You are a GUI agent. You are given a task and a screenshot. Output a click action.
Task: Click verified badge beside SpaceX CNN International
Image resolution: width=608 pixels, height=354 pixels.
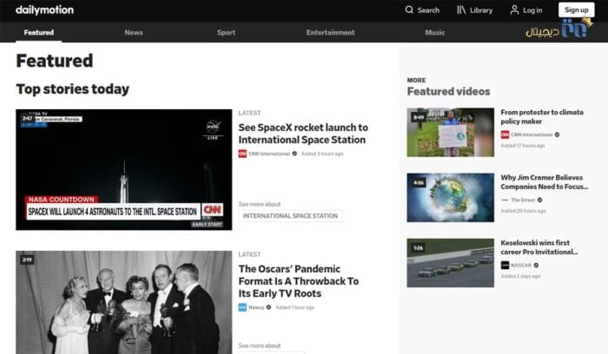tap(294, 154)
